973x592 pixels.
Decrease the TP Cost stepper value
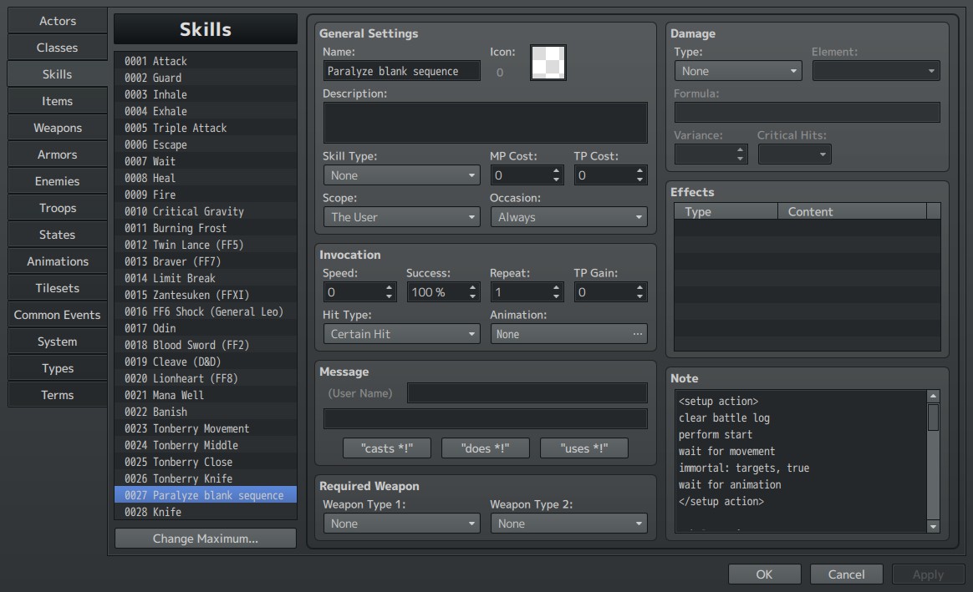pyautogui.click(x=639, y=180)
